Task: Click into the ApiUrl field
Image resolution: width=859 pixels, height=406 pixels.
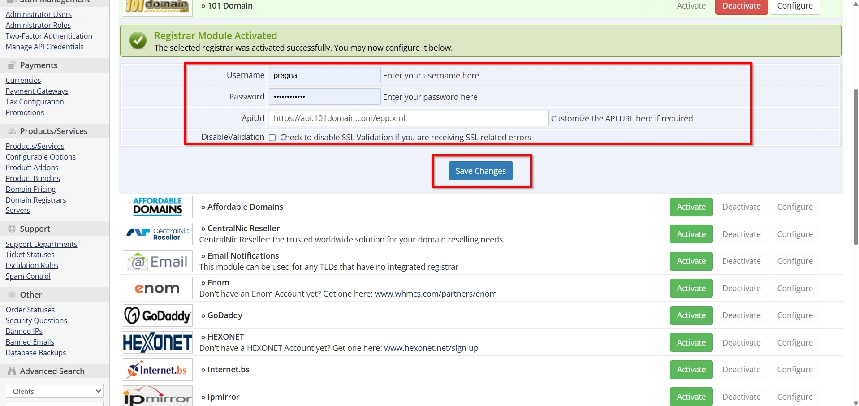Action: tap(409, 118)
